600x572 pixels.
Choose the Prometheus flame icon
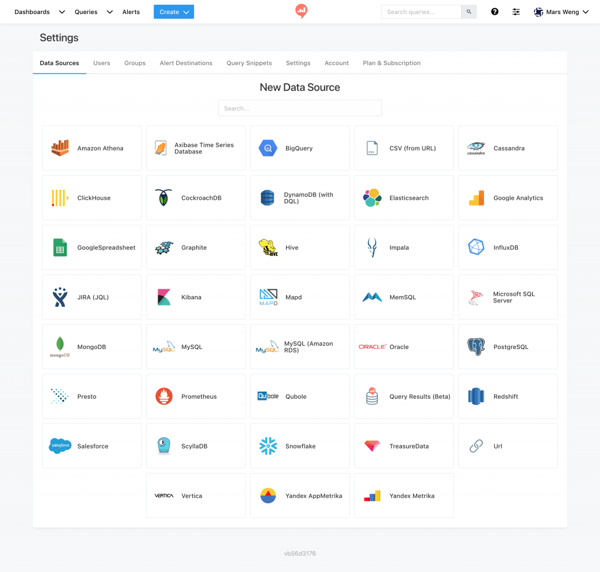(x=164, y=396)
